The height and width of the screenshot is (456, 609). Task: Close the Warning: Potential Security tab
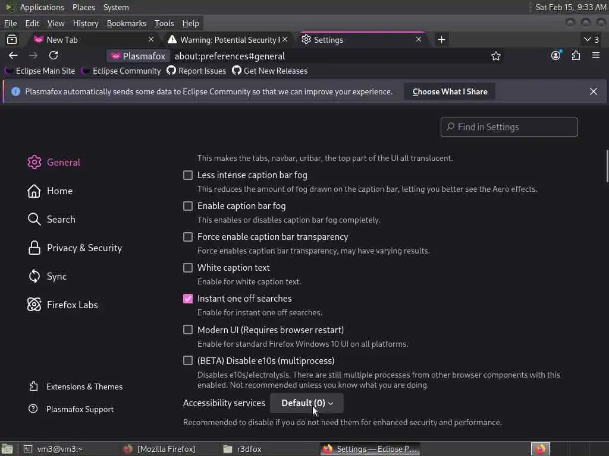point(285,40)
